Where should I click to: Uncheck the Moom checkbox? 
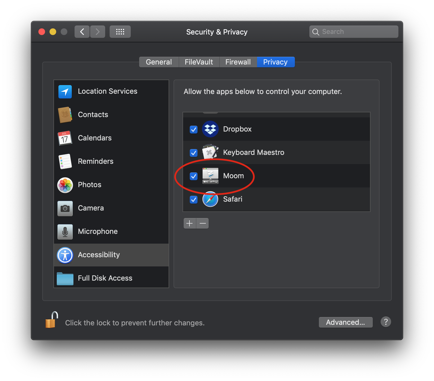(194, 176)
